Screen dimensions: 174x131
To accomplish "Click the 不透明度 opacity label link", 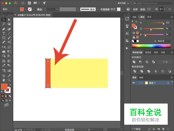I will (x=105, y=9).
